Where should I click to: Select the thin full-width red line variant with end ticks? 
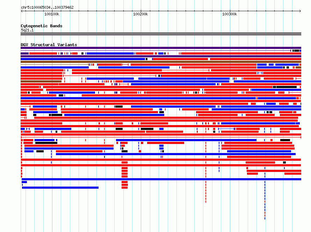click(x=161, y=137)
